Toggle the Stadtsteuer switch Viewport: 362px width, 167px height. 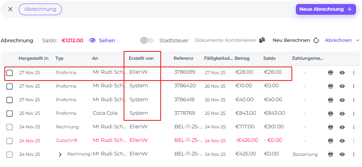click(x=147, y=40)
